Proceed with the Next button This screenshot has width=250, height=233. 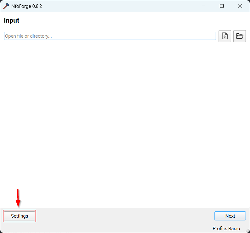pos(230,216)
